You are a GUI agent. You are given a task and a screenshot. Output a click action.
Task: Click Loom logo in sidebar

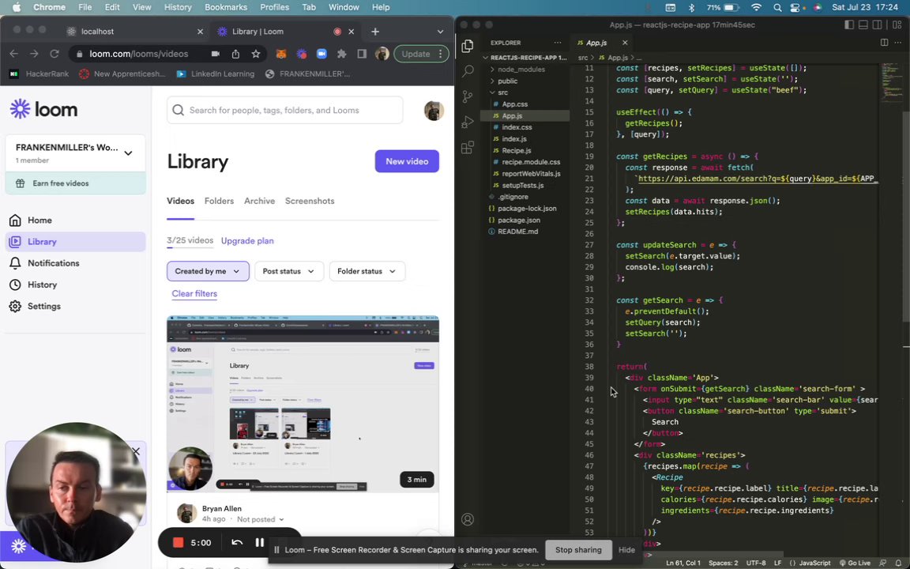point(43,109)
